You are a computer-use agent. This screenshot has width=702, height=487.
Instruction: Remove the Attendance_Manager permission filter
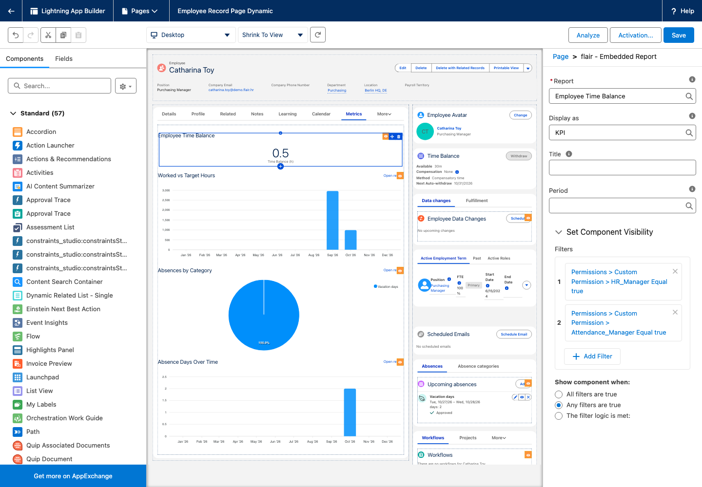click(x=675, y=312)
